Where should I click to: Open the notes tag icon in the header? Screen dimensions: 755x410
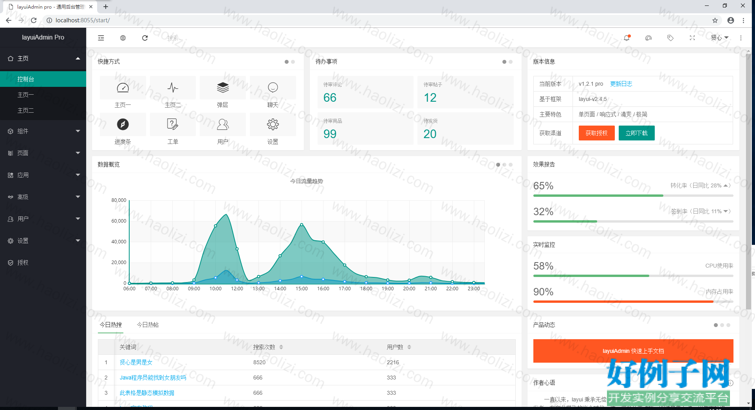click(670, 38)
